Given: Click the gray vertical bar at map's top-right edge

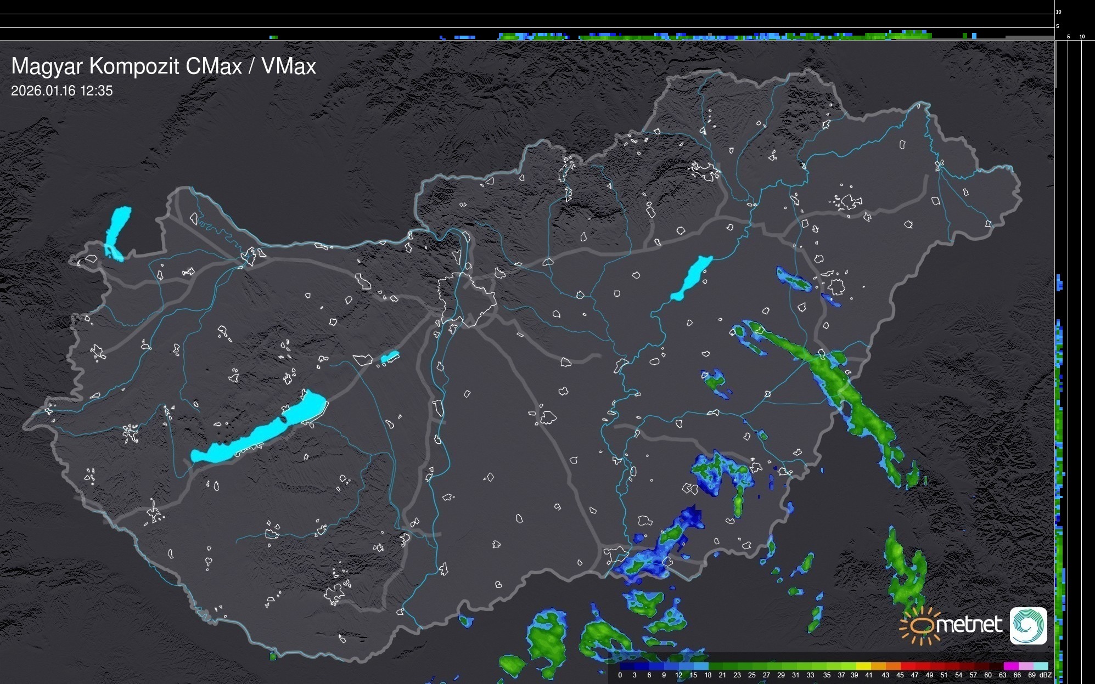Looking at the screenshot, I should (1055, 63).
